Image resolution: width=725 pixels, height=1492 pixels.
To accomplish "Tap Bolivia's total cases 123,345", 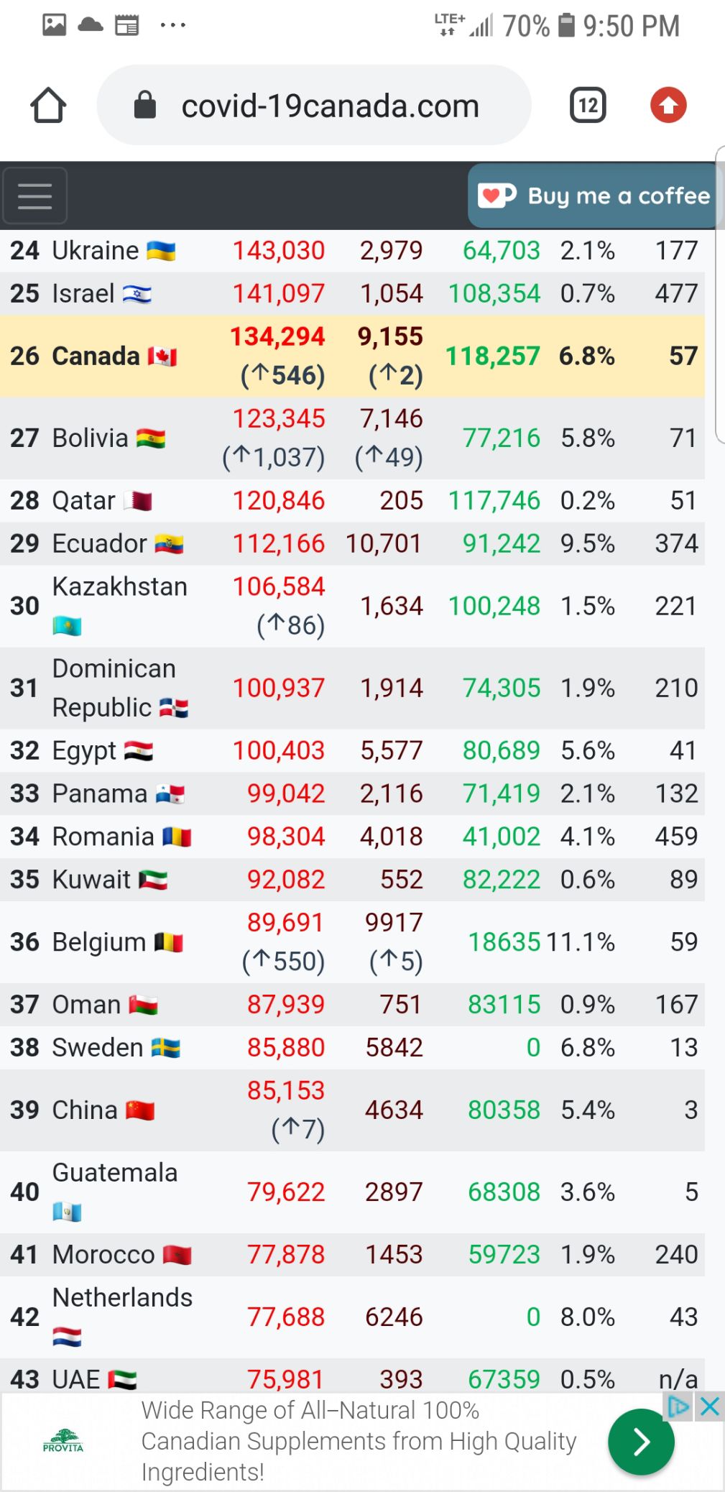I will pos(279,418).
